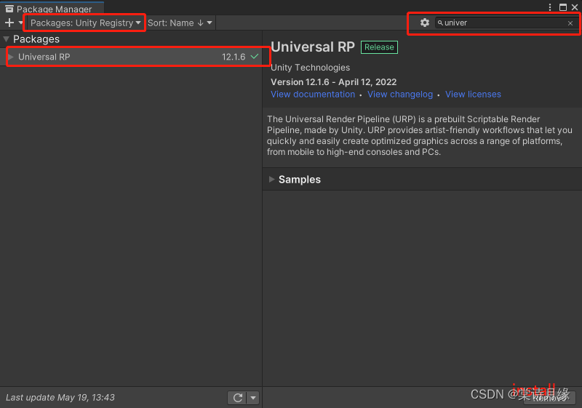Click the Release tag label
This screenshot has height=408, width=582.
pos(379,47)
